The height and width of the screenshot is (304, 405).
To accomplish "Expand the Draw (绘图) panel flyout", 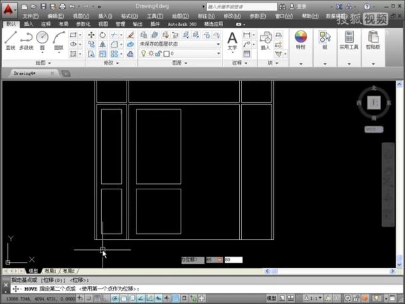I will coord(43,63).
